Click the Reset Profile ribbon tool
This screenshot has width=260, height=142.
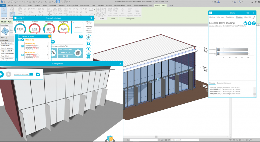pyautogui.click(x=116, y=12)
